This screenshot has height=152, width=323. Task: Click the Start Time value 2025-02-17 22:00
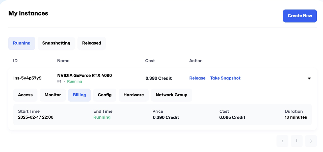[x=36, y=117]
